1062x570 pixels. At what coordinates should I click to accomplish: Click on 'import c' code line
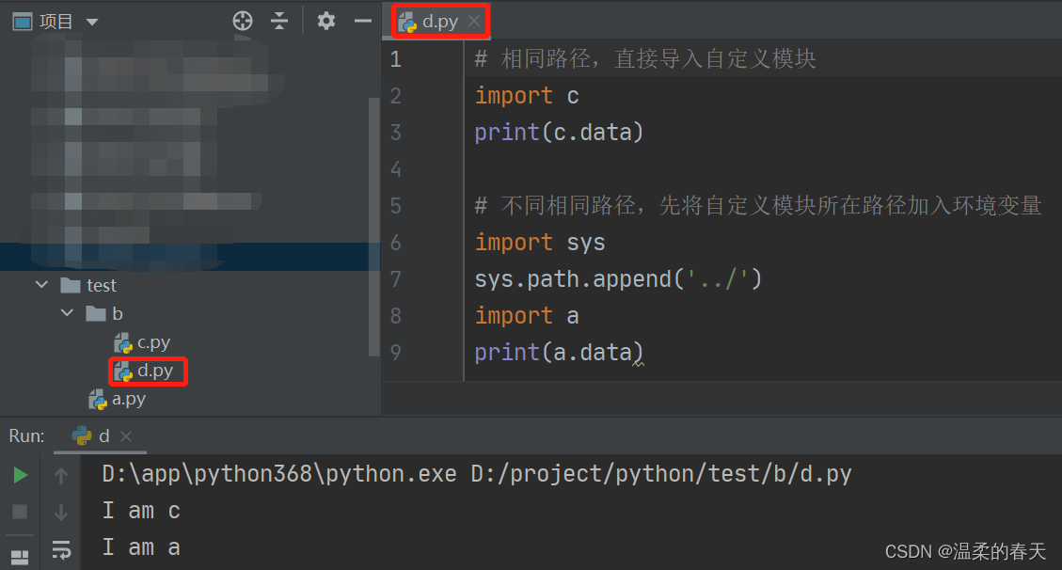[527, 96]
